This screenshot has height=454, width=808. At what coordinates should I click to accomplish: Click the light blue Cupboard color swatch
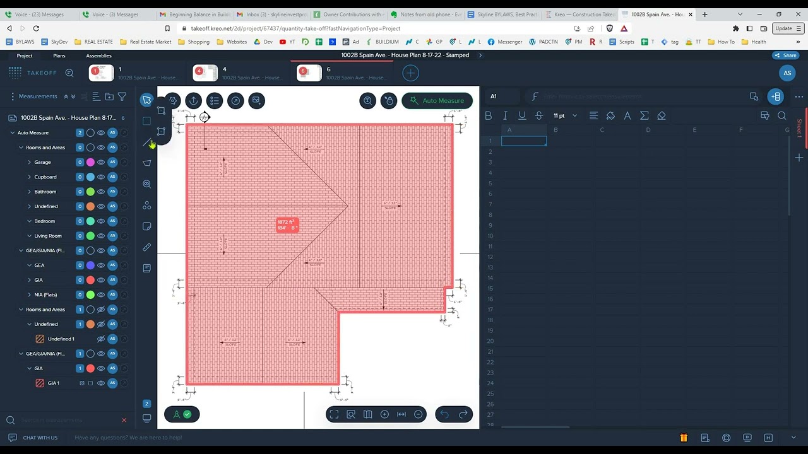pyautogui.click(x=90, y=177)
